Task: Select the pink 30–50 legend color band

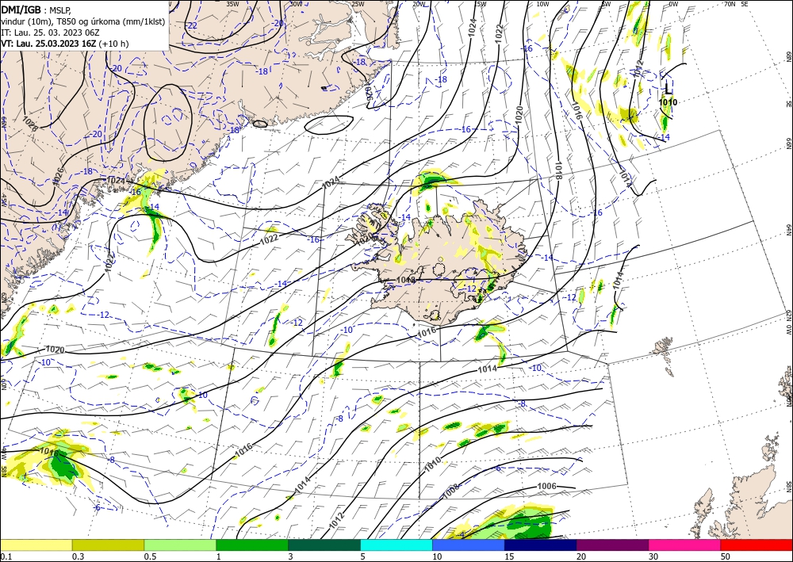Action: coord(685,545)
